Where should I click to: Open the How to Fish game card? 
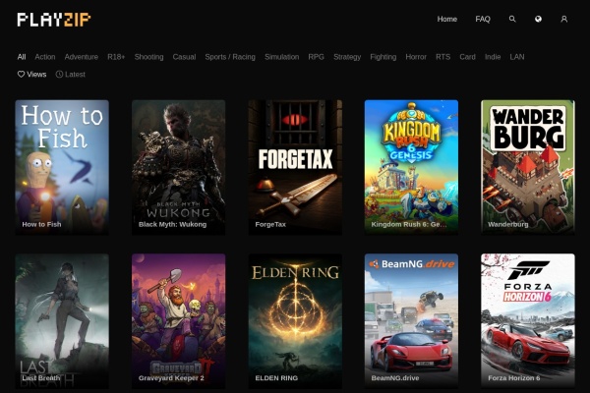(62, 167)
